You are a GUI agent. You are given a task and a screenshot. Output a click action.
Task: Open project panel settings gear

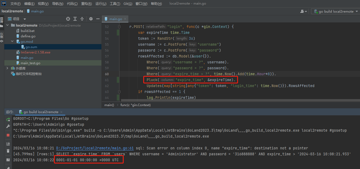tap(91, 19)
